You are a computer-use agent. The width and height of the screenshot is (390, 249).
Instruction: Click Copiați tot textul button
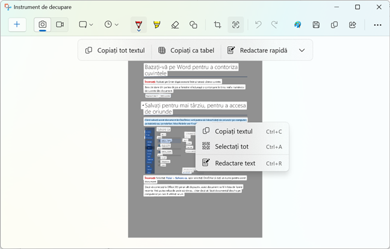pyautogui.click(x=114, y=50)
